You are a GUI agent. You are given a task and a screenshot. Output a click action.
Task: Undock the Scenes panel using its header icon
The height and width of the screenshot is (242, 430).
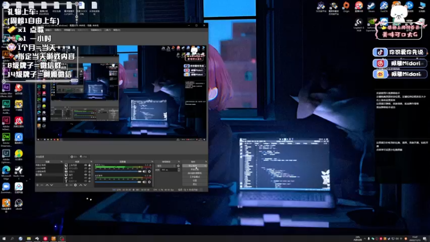click(61, 162)
